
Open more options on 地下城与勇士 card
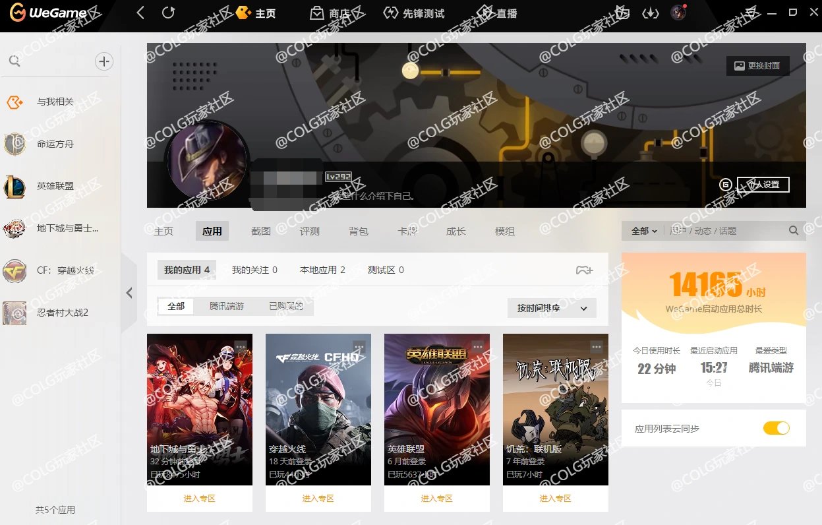click(241, 346)
